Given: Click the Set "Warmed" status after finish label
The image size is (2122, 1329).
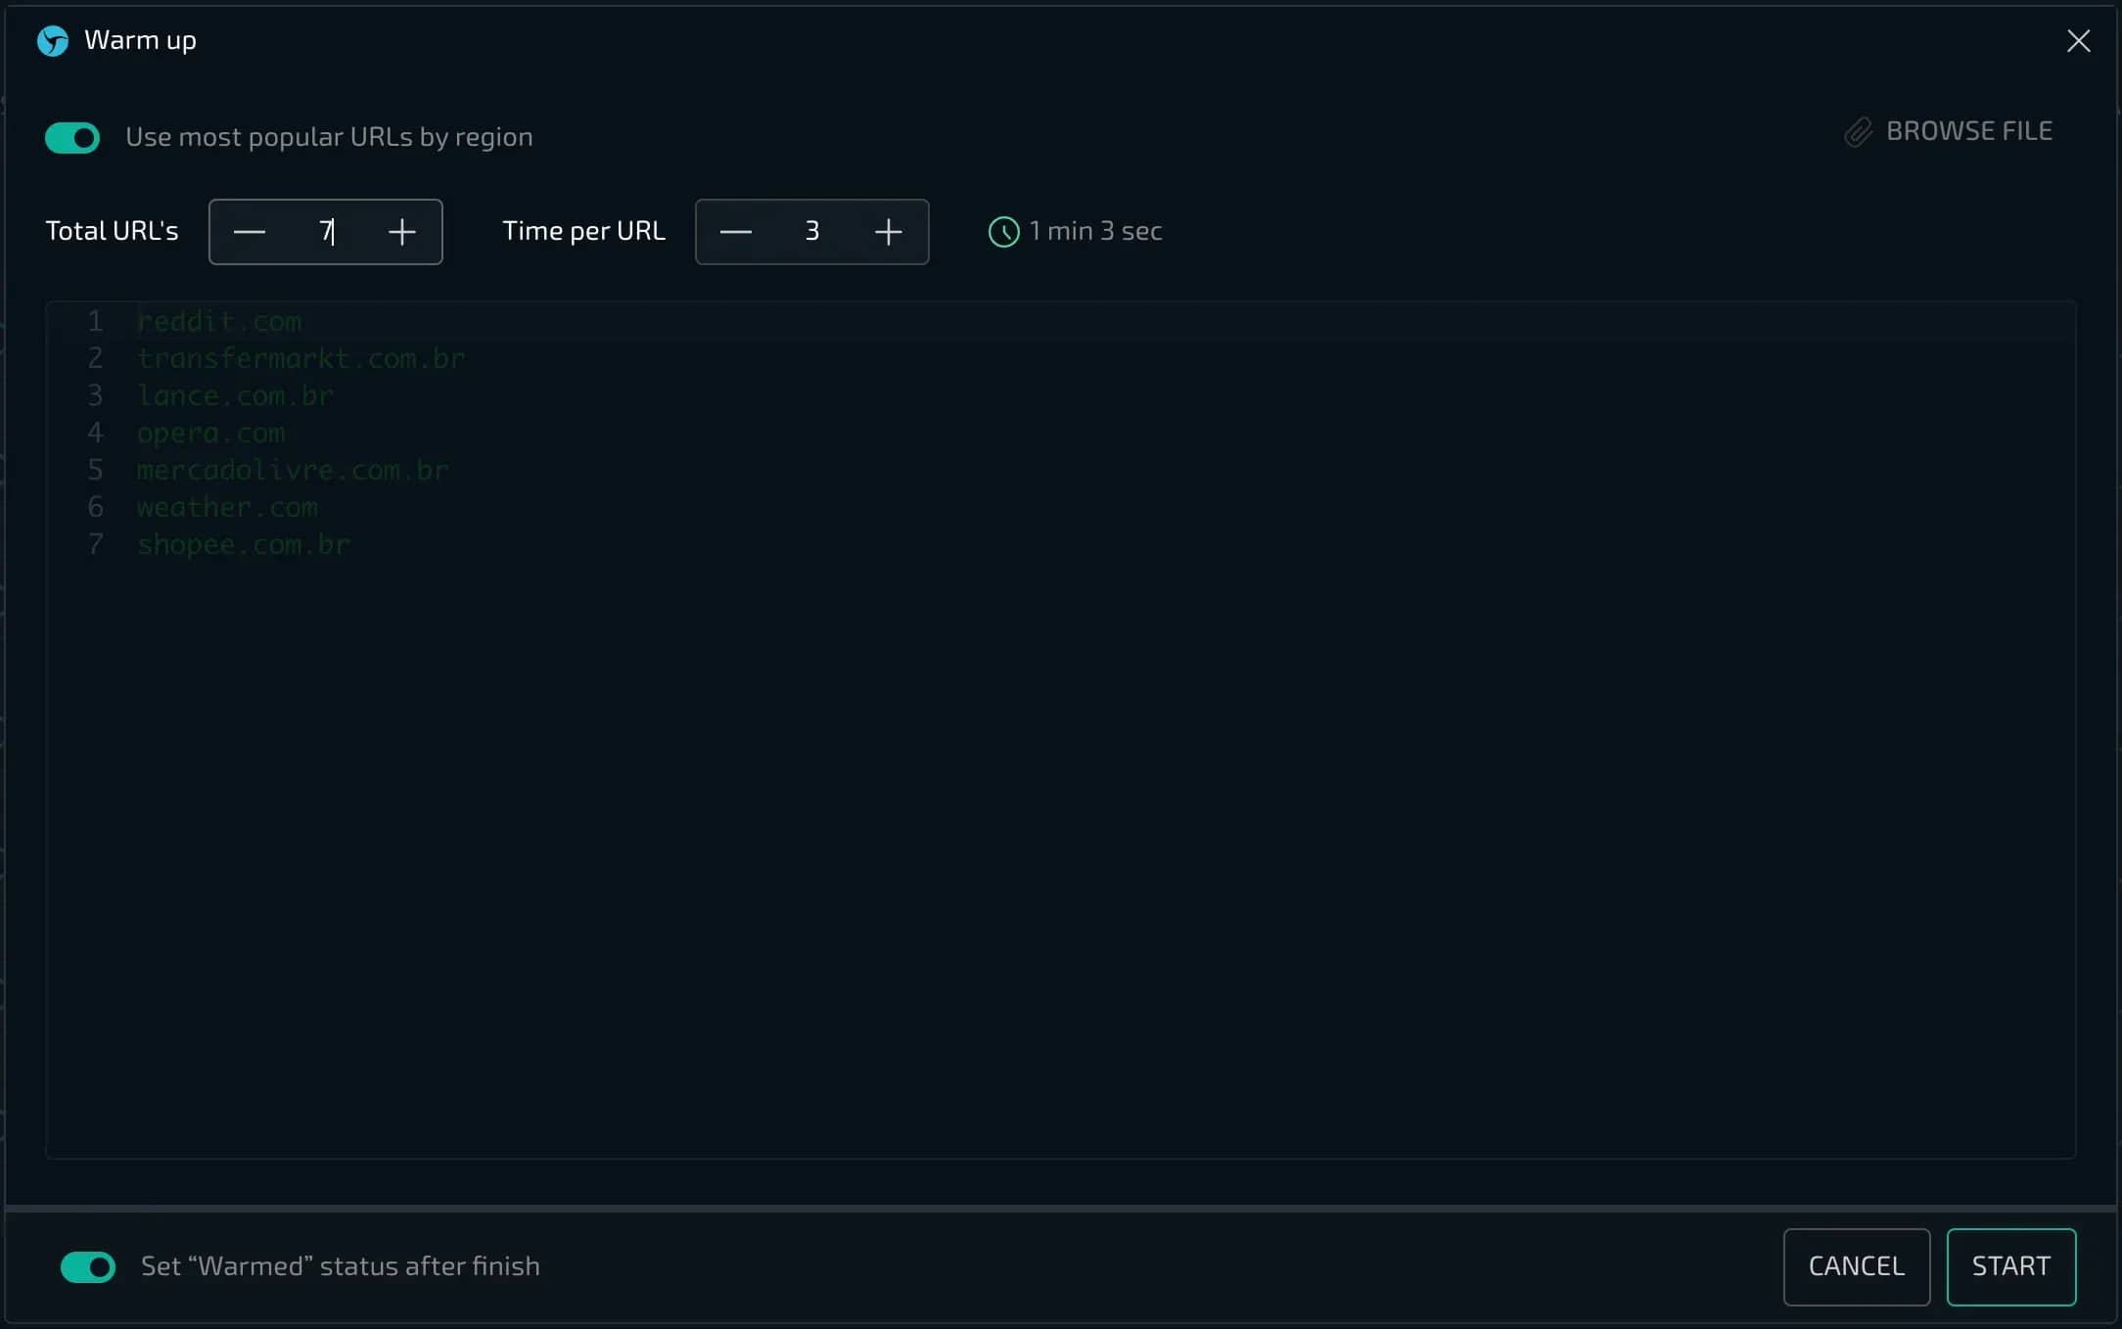Looking at the screenshot, I should click(x=341, y=1266).
